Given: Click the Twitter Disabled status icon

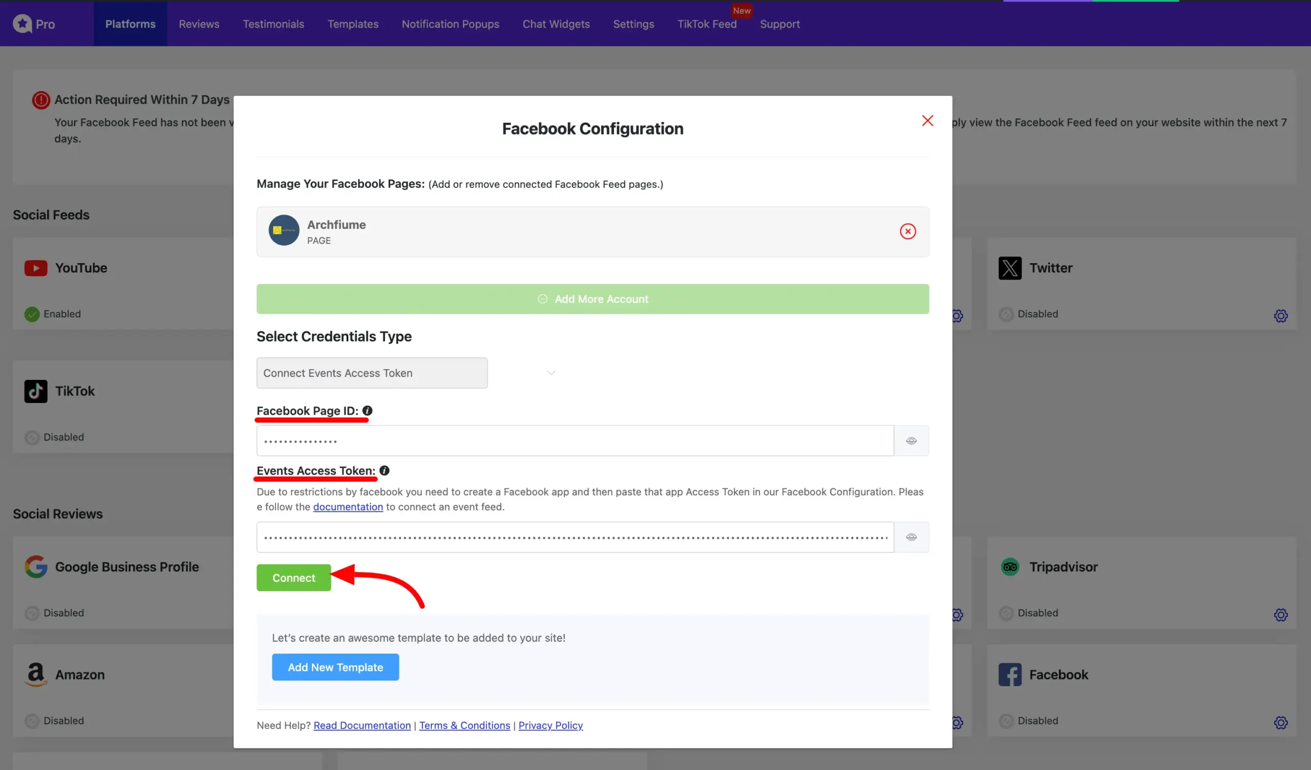Looking at the screenshot, I should 1006,314.
